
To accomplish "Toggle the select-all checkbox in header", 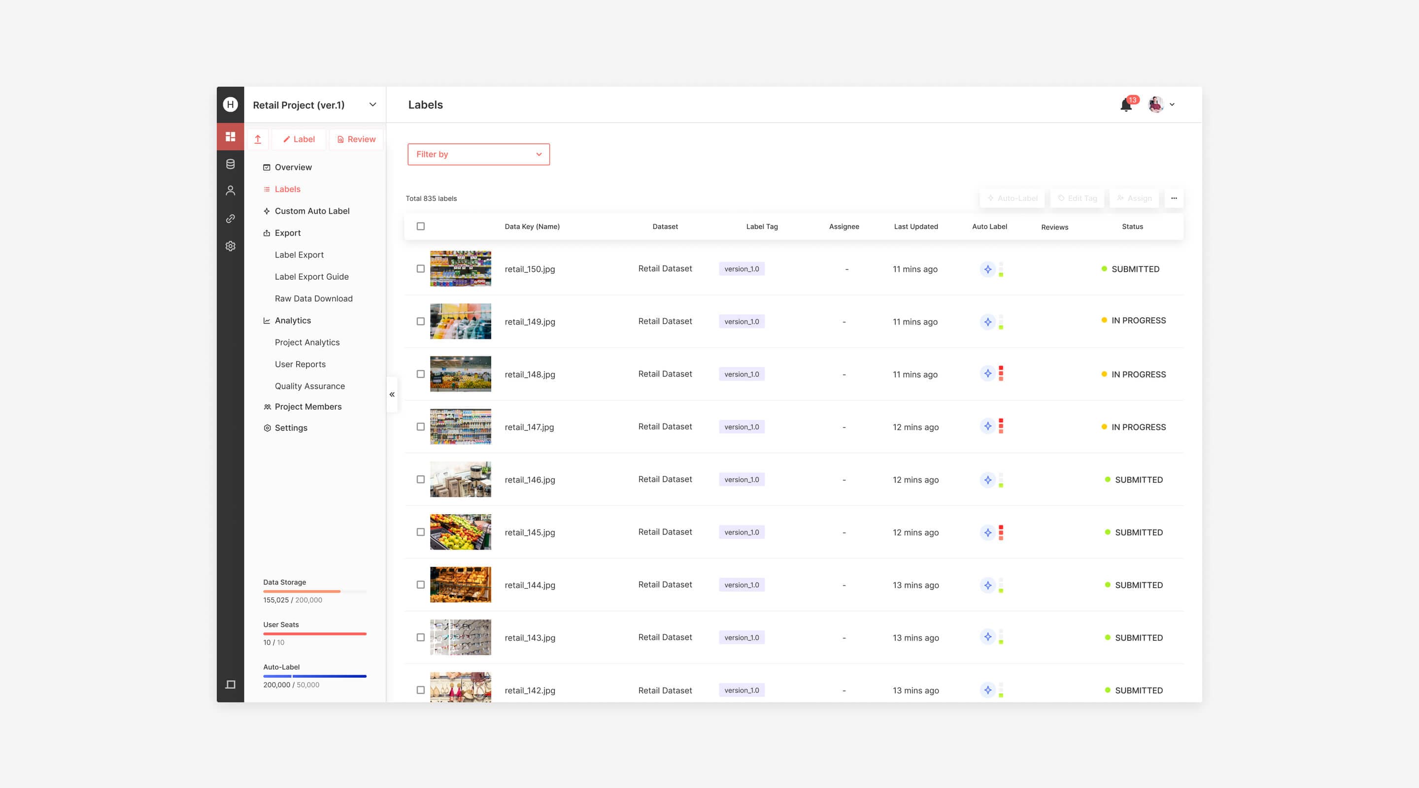I will 420,227.
